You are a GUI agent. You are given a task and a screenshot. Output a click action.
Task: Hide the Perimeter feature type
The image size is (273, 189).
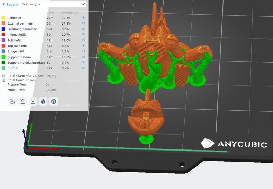click(x=83, y=18)
